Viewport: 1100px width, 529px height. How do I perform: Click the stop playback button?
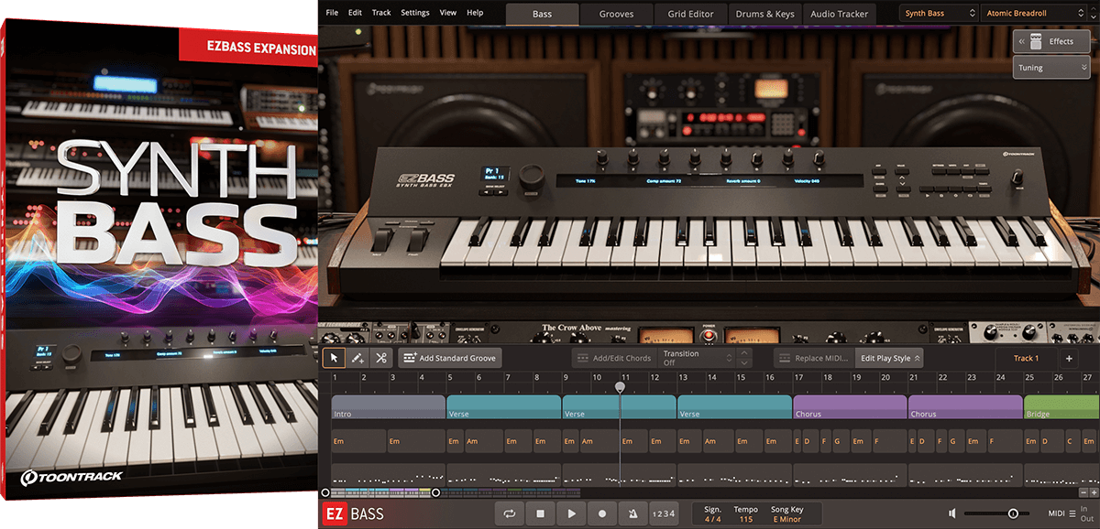point(541,514)
